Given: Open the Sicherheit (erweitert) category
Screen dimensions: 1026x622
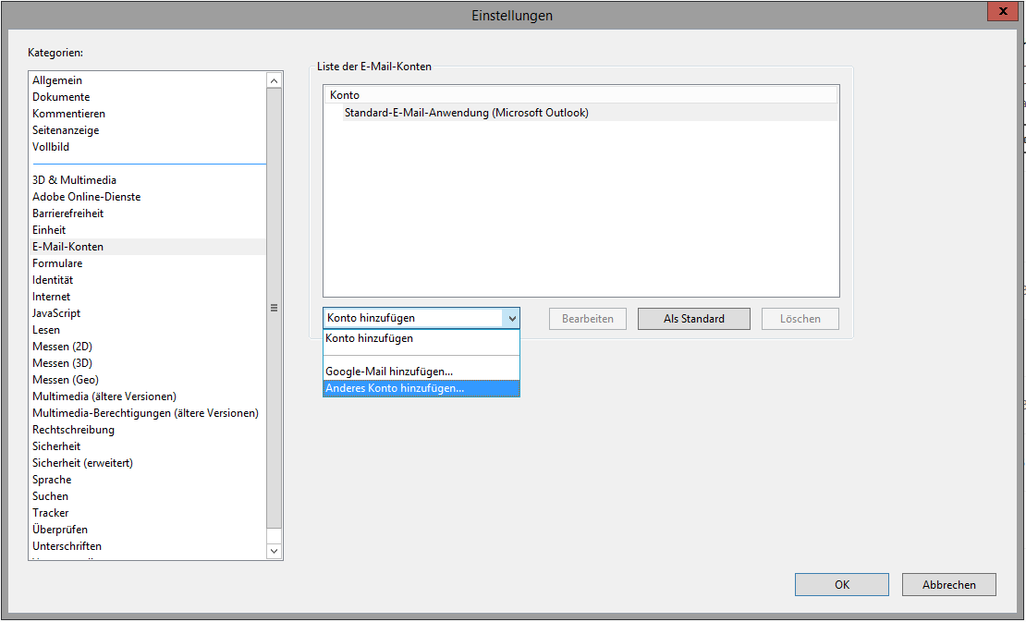Looking at the screenshot, I should (82, 463).
